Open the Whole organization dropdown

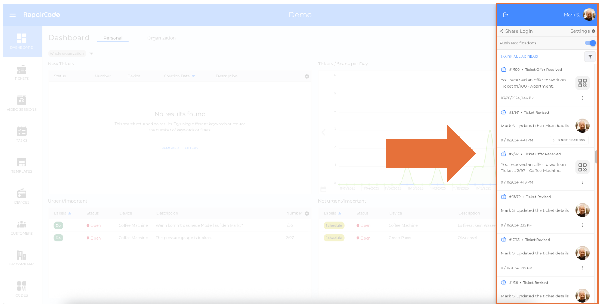point(91,53)
